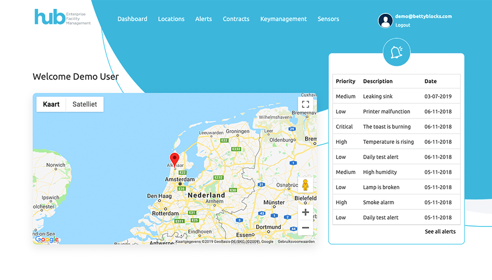The height and width of the screenshot is (280, 492).
Task: Navigate to Contracts
Action: (x=236, y=19)
